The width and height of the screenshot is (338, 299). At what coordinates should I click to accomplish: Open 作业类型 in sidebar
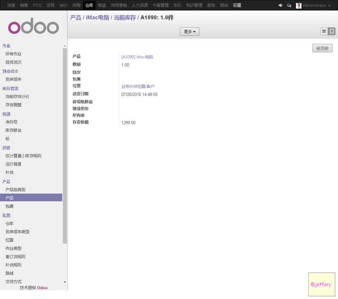13,249
